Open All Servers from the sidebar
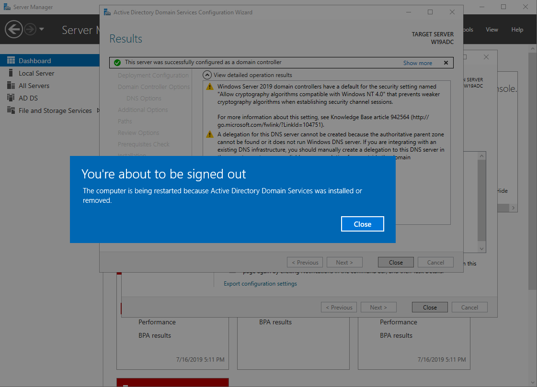 [34, 86]
